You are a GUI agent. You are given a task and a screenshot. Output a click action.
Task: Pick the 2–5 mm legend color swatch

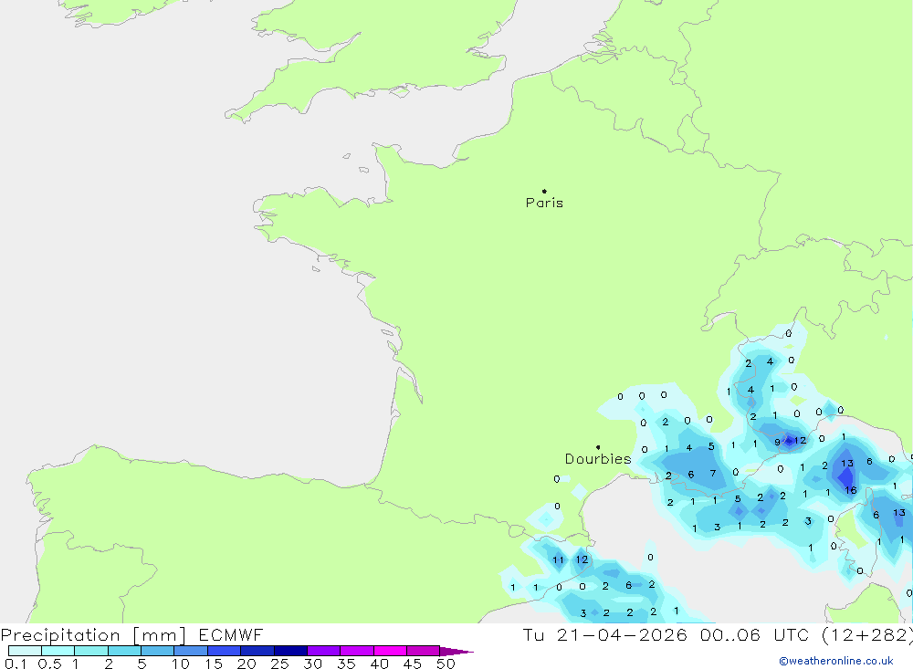(x=124, y=651)
